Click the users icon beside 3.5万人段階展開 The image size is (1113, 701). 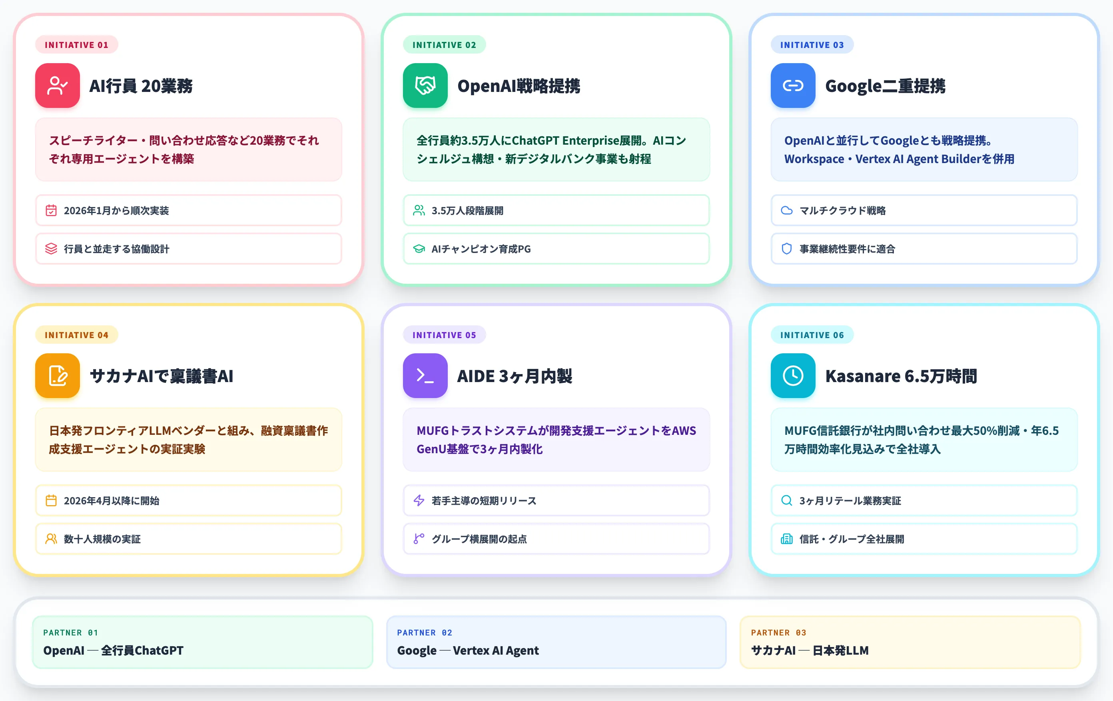(x=419, y=210)
